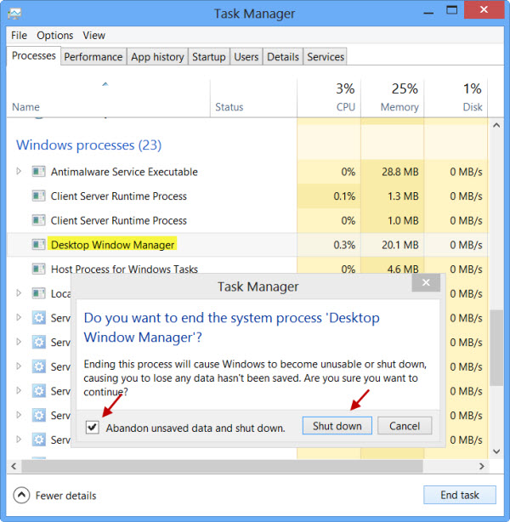Click the 0.1% CPU value
Image resolution: width=510 pixels, height=522 pixels.
(344, 196)
